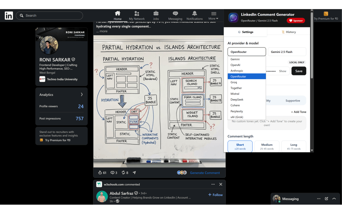Choose Long comment length
342x214 pixels.
pyautogui.click(x=294, y=146)
